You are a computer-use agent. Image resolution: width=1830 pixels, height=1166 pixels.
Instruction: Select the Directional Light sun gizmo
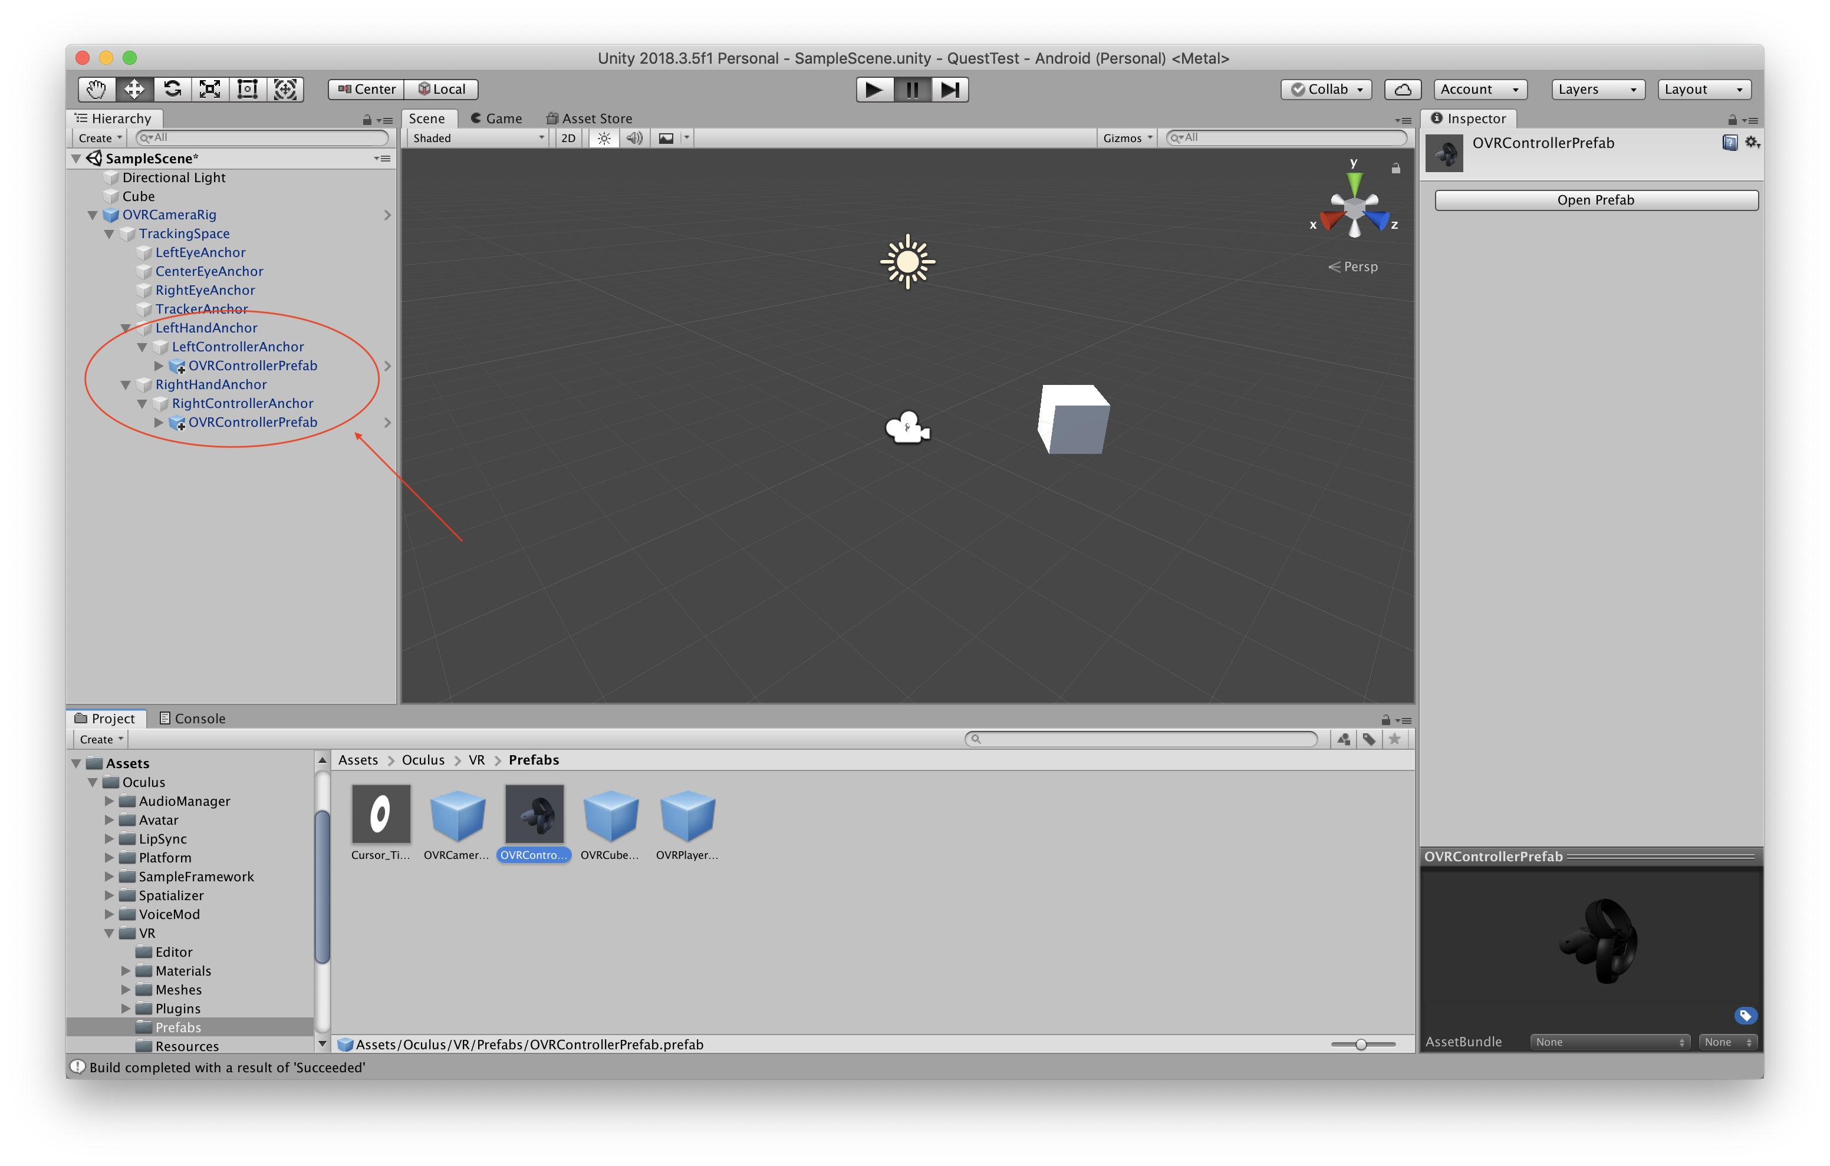coord(907,262)
